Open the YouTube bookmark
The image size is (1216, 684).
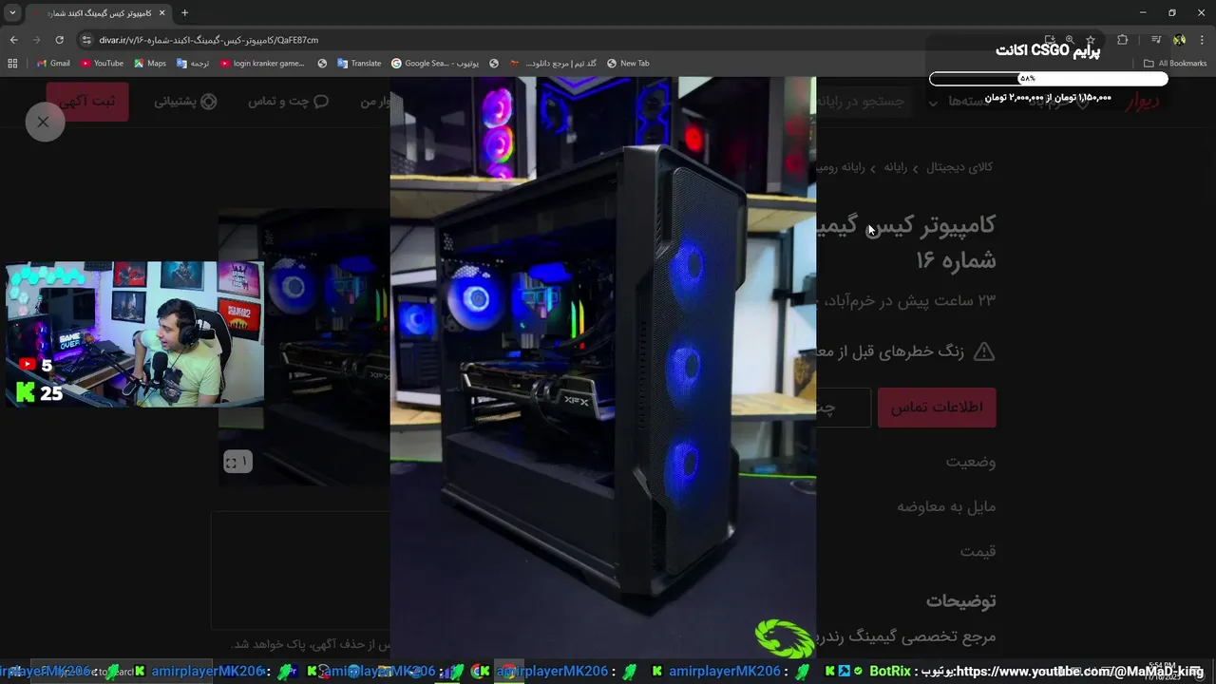[x=102, y=64]
